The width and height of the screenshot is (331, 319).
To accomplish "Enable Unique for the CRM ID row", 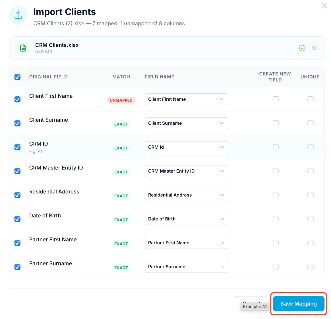I will coord(310,147).
